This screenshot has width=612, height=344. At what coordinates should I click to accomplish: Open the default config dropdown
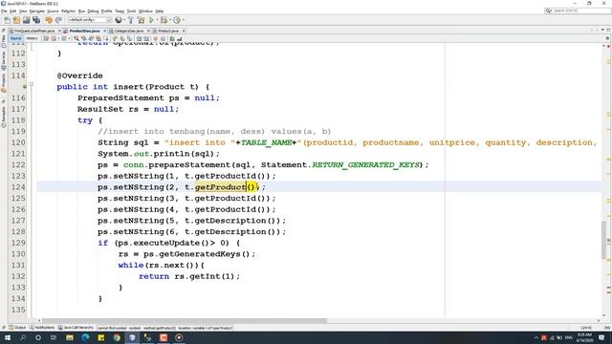pyautogui.click(x=90, y=20)
